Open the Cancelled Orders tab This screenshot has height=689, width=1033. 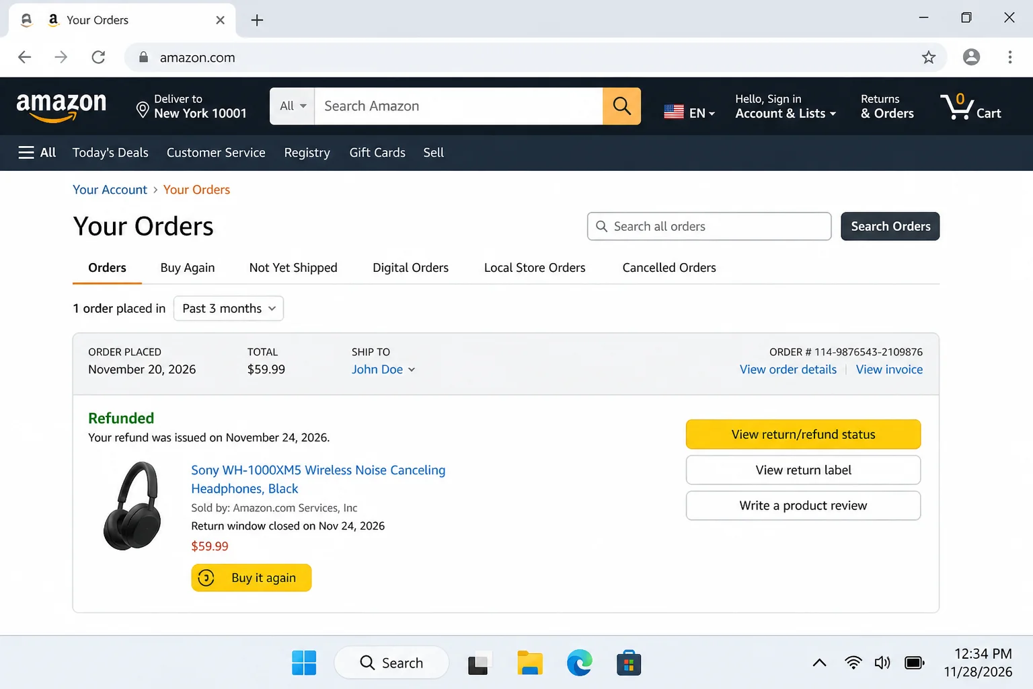coord(669,268)
